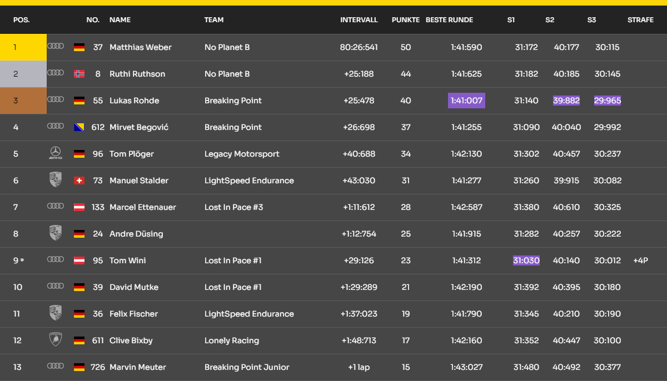Click the gold position 1 cell
The height and width of the screenshot is (381, 667).
[x=23, y=47]
